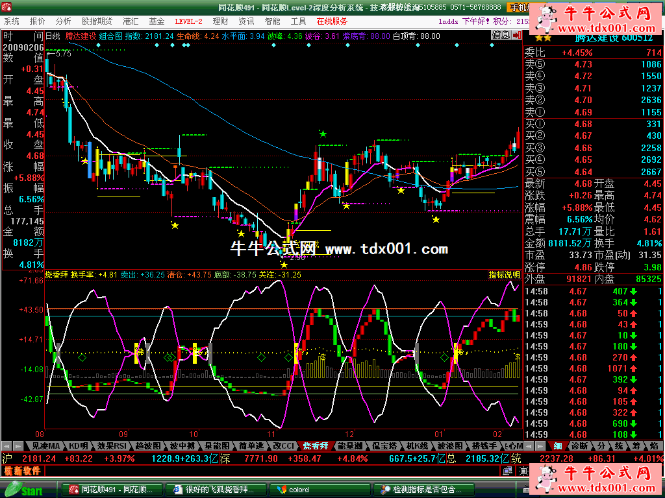This screenshot has width=665, height=498.
Task: Select the 诊断 tab in quote panel
Action: coord(579,446)
